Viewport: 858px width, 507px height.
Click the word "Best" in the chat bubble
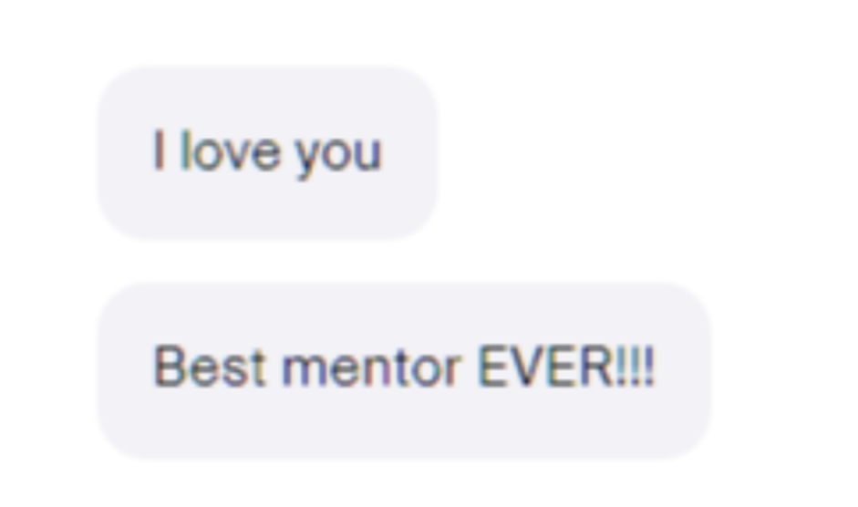(x=210, y=367)
